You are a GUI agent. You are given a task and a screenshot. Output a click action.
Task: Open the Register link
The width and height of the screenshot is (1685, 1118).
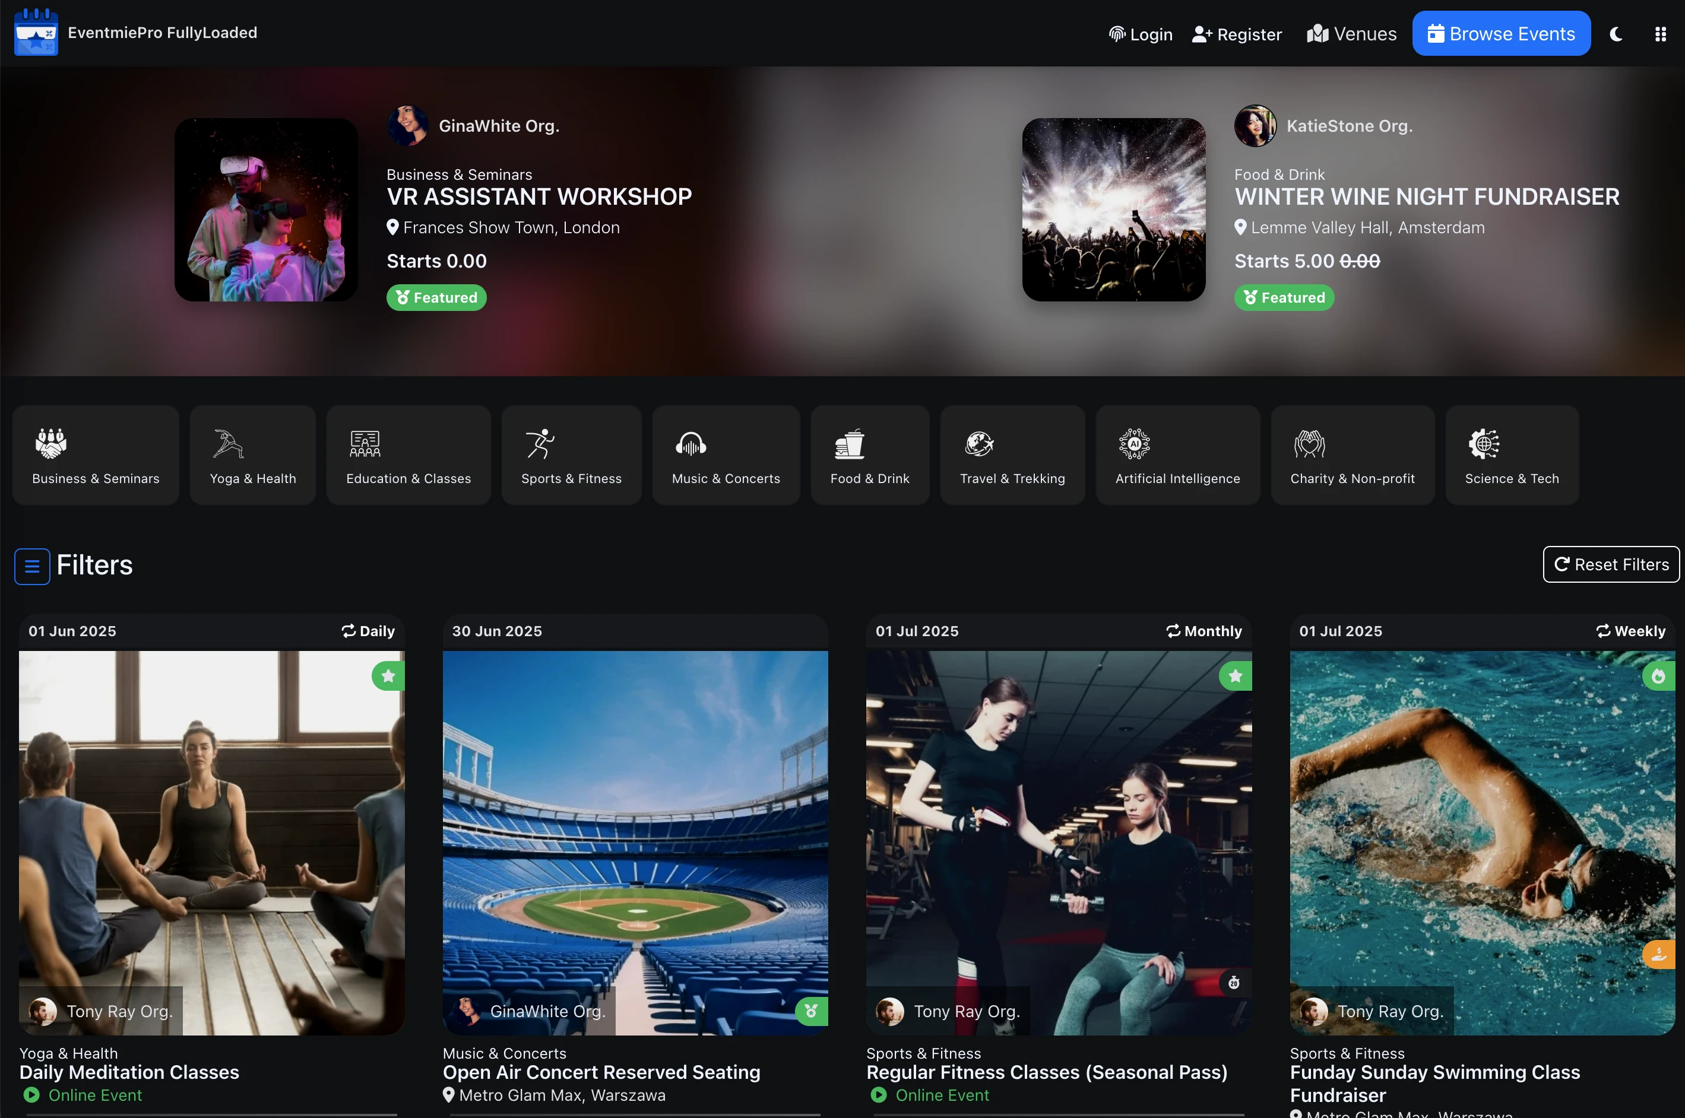[1237, 34]
